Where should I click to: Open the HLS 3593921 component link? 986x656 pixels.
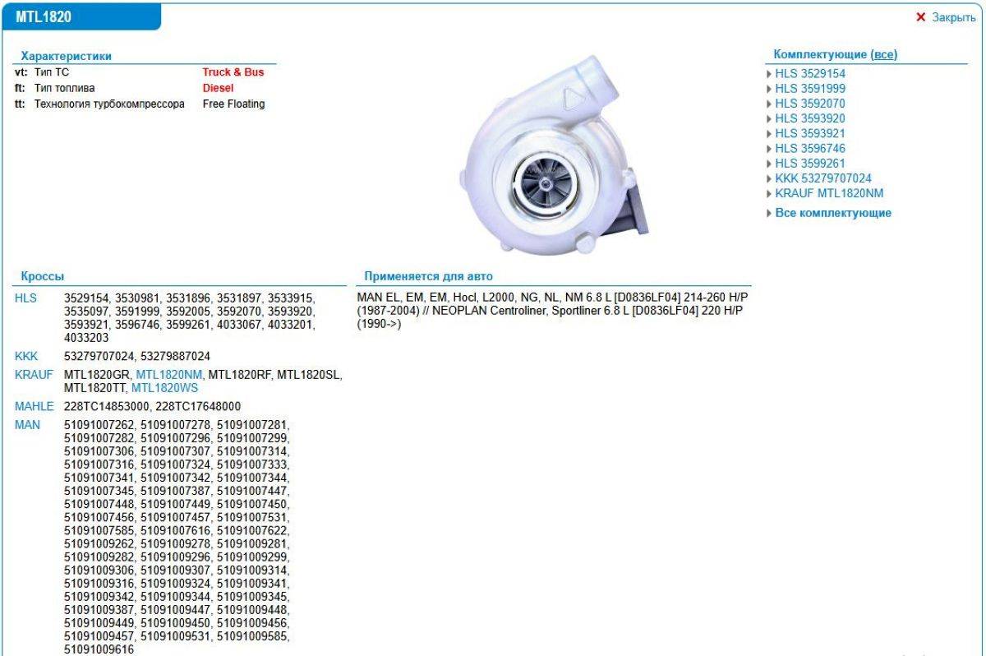(809, 133)
